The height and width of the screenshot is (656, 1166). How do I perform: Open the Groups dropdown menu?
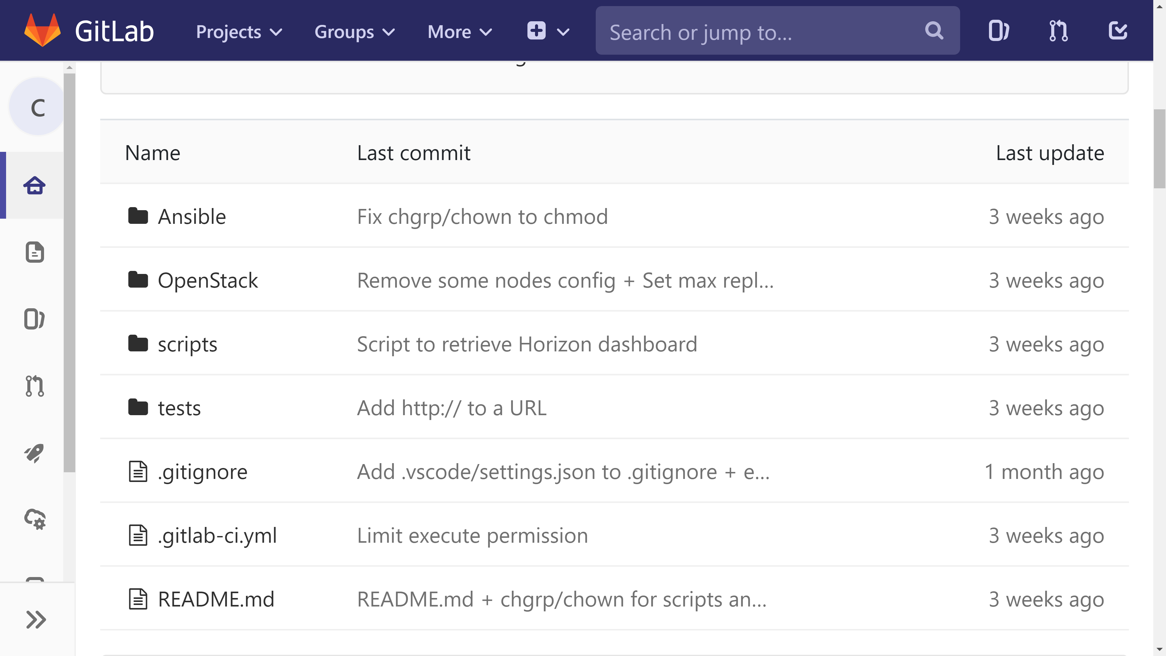(355, 32)
